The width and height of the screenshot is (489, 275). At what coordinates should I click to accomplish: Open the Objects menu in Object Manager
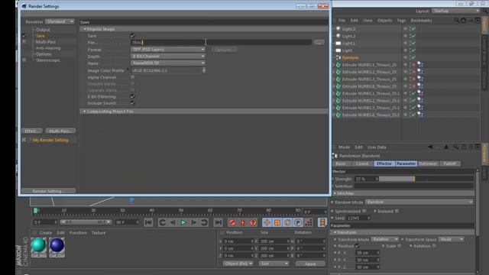(384, 21)
